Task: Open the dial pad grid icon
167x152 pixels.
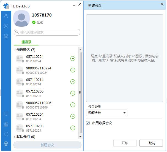Action: pyautogui.click(x=6, y=36)
